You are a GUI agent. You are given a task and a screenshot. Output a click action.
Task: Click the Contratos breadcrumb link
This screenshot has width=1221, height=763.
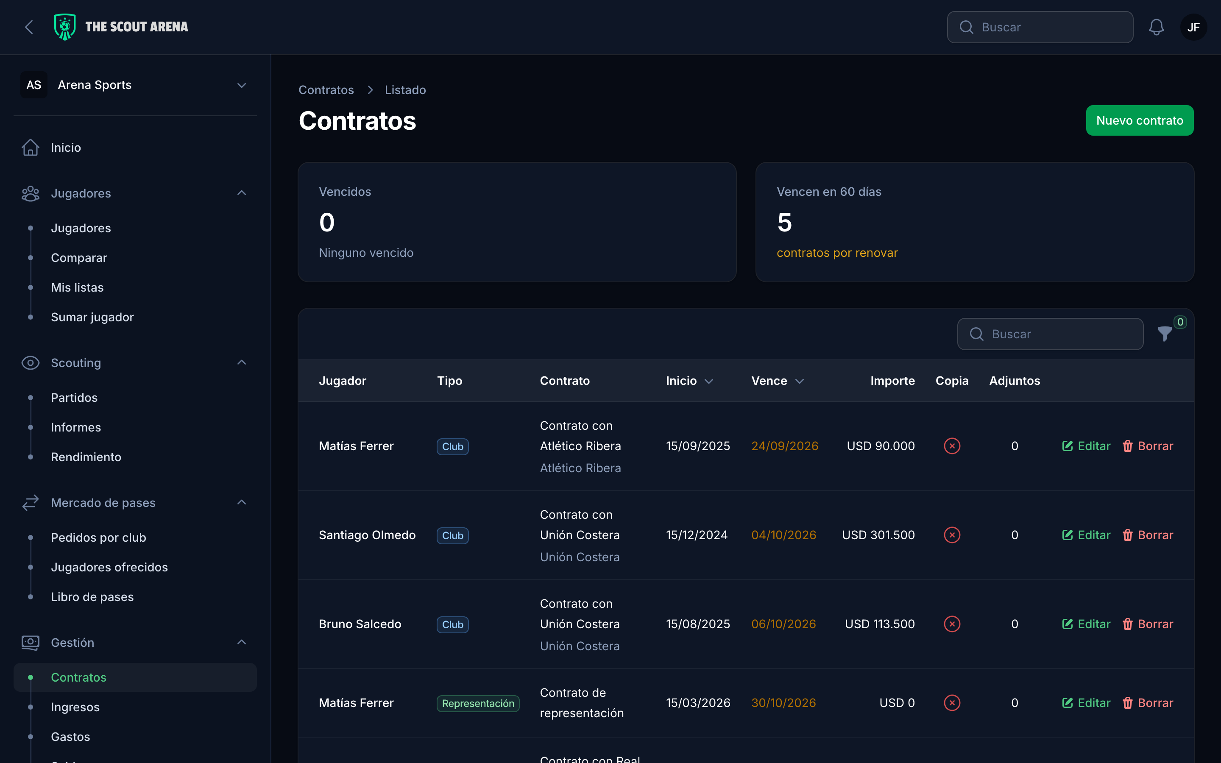coord(326,90)
